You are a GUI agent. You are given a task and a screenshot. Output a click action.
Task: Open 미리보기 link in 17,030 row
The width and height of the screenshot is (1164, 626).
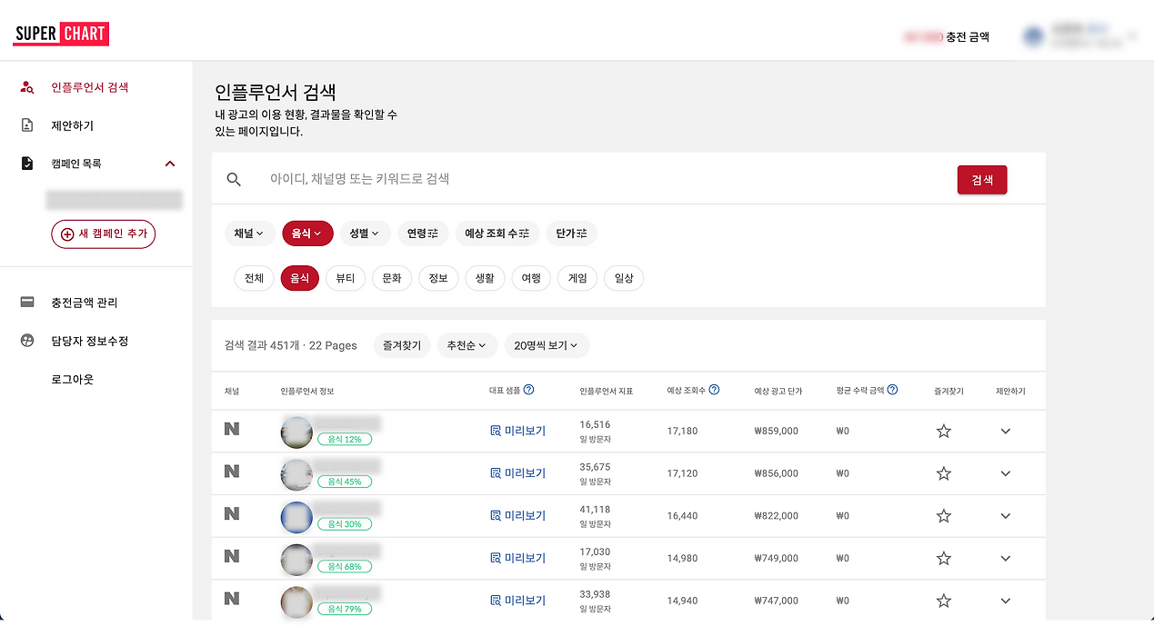pyautogui.click(x=517, y=558)
